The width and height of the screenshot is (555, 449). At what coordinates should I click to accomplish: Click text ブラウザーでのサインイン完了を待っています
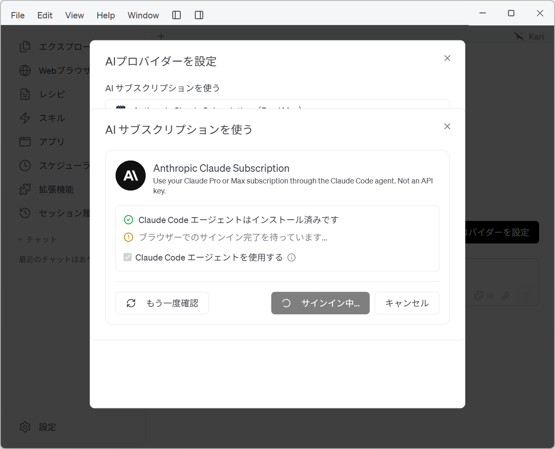[233, 237]
